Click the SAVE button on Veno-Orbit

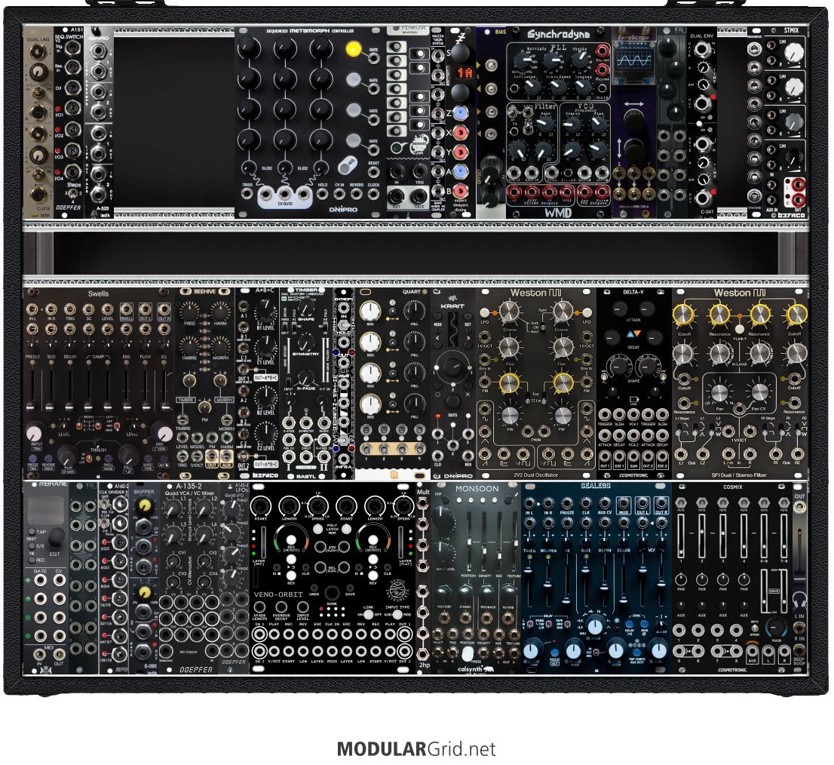click(x=350, y=587)
